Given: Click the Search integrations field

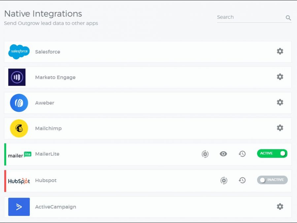Looking at the screenshot, I should pos(249,17).
